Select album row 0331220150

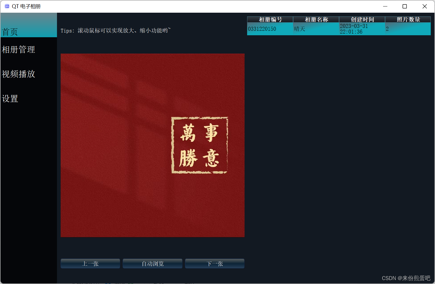[262, 28]
